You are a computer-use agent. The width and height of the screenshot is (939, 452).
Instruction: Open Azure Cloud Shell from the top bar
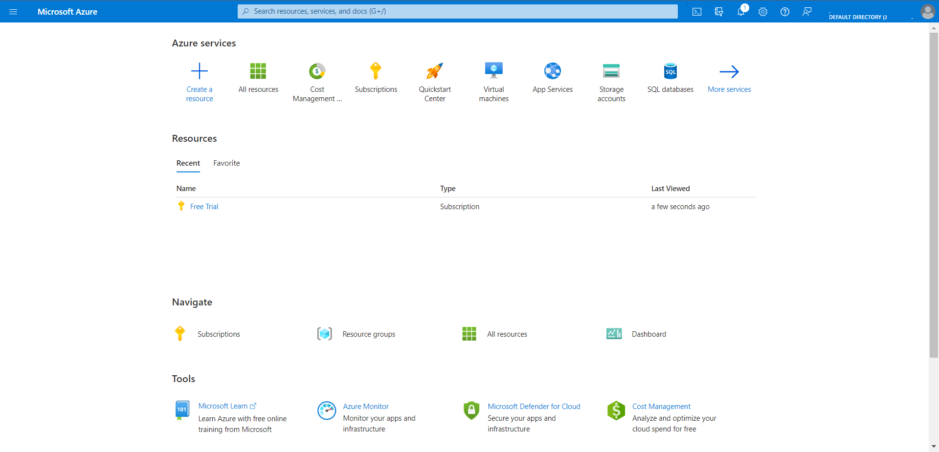696,11
